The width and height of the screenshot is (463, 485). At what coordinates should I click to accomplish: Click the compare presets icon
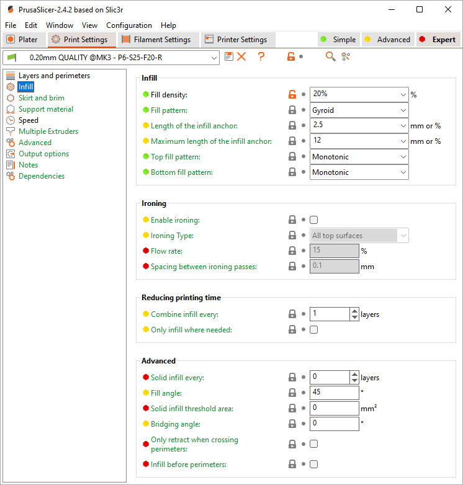[x=346, y=56]
